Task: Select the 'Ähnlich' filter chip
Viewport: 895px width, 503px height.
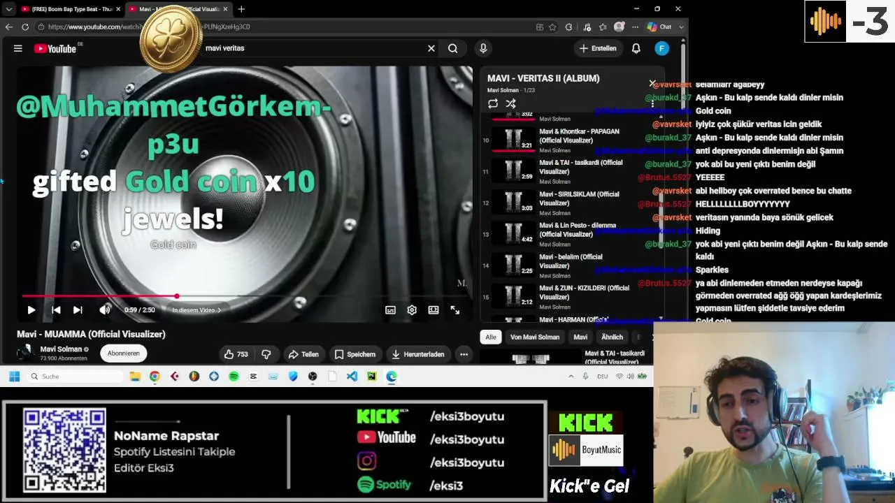Action: pos(612,337)
